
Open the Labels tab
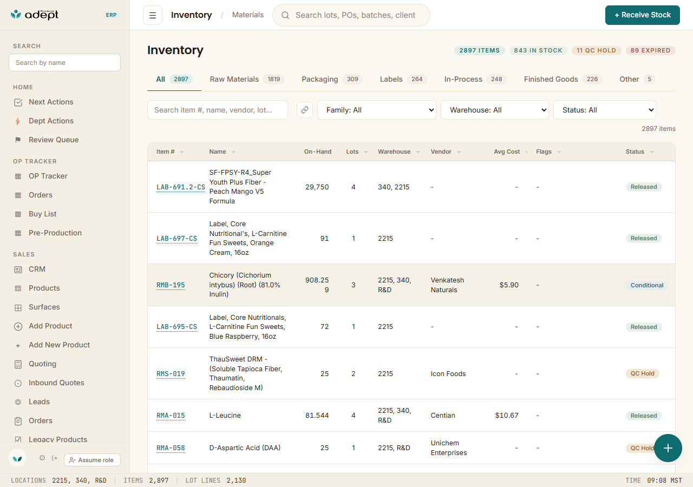[x=403, y=80]
